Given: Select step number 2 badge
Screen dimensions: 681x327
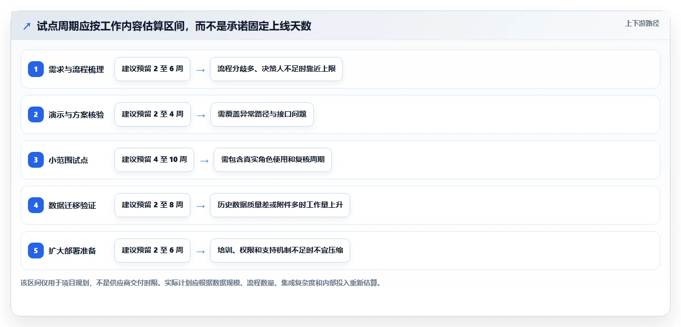Looking at the screenshot, I should 36,114.
